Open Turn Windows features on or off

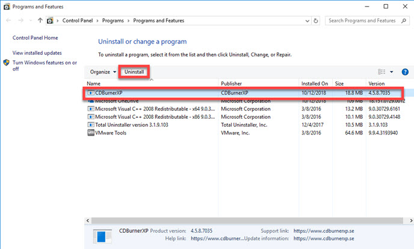pos(45,66)
